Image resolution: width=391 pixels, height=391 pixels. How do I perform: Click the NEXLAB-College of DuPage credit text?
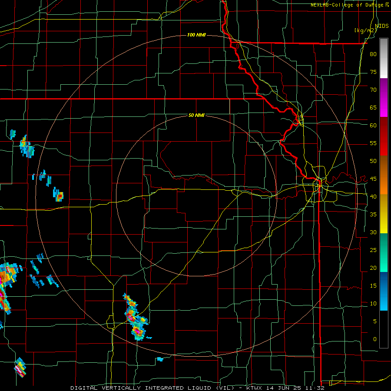pos(347,5)
